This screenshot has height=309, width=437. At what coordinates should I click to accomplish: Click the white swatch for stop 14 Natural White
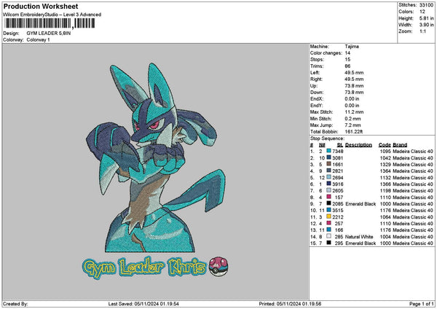pos(329,236)
